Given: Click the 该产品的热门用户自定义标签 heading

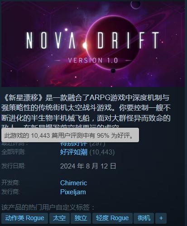Looking at the screenshot, I should point(48,207).
